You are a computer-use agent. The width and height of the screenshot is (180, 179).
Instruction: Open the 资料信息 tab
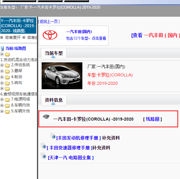click(54, 101)
